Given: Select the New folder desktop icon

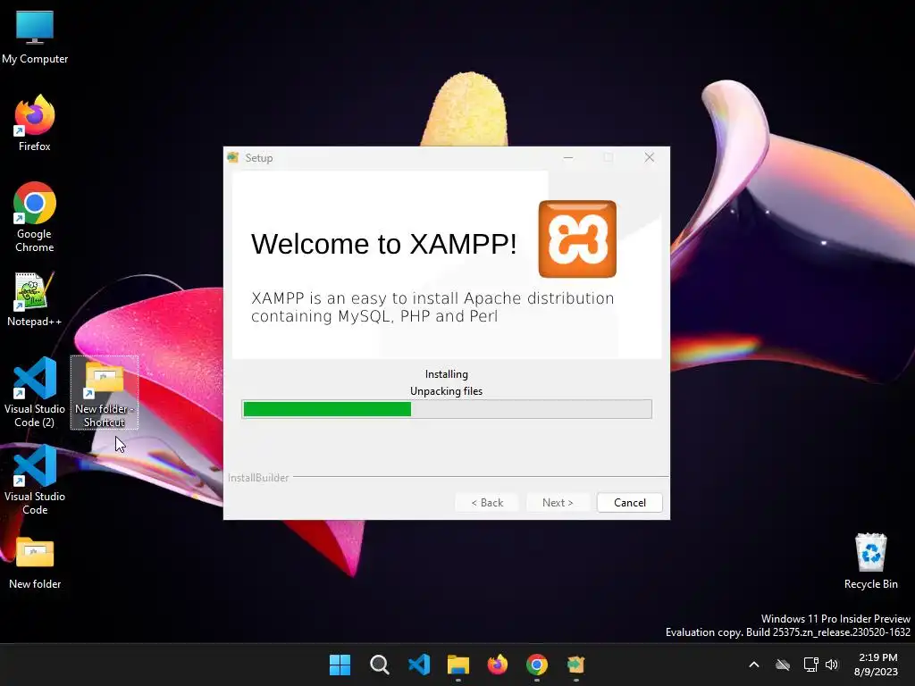Looking at the screenshot, I should [35, 563].
